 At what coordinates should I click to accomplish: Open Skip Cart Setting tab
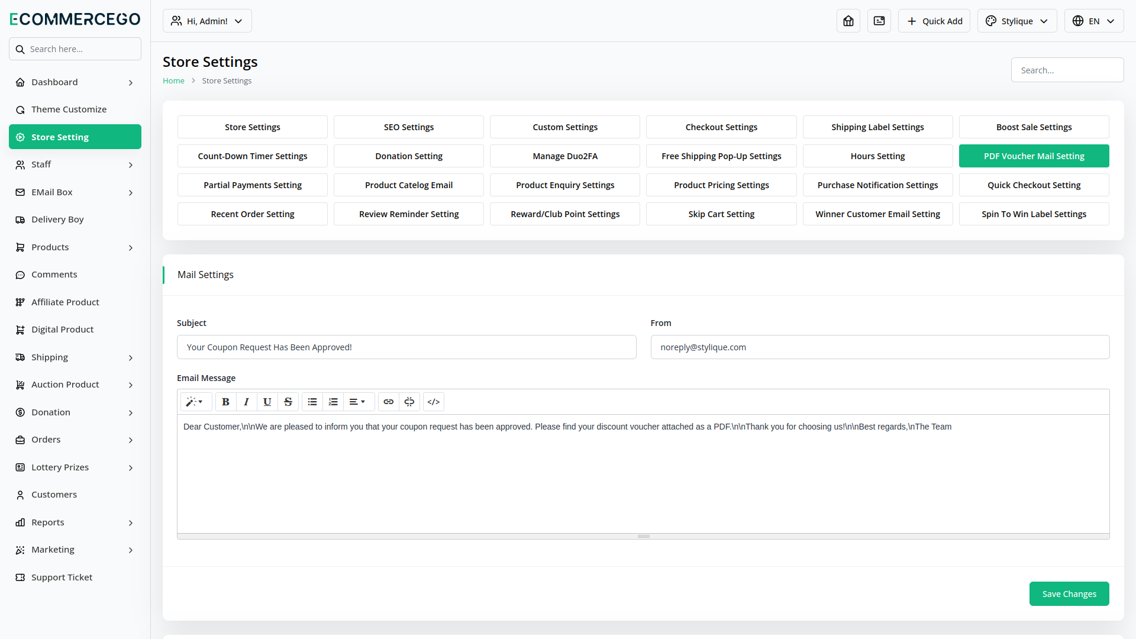pos(721,214)
